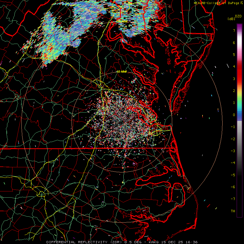
Task: Select the -3 value on the dB scale
Action: 233,151
